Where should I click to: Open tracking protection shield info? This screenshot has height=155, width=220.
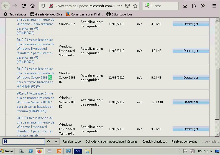(x=43, y=6)
